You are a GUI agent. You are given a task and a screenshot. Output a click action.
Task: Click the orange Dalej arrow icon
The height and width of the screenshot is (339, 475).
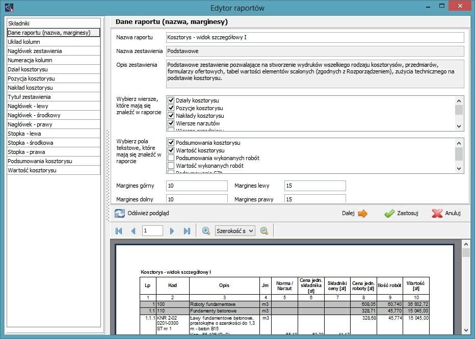pyautogui.click(x=362, y=214)
